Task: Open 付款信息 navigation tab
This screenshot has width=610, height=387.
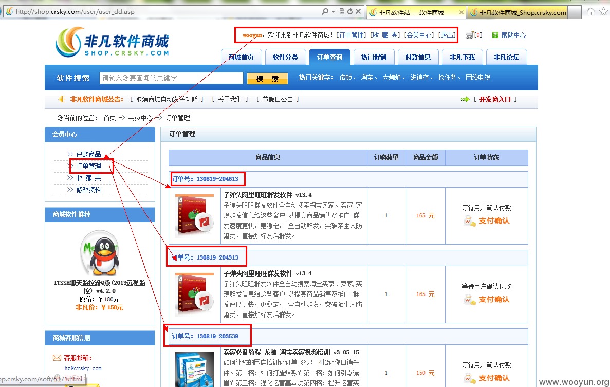Action: tap(418, 57)
